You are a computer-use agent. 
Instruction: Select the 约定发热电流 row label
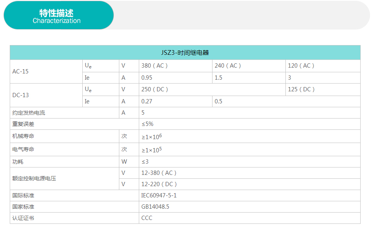29,113
